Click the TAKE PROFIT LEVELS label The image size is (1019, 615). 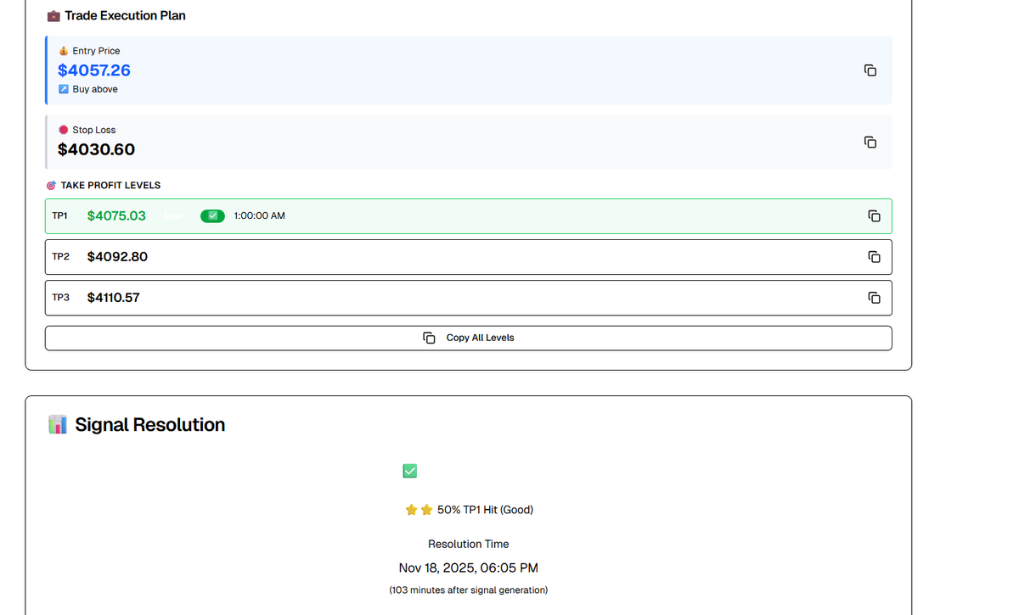tap(110, 185)
